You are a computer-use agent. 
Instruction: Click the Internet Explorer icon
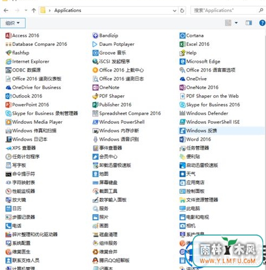(8, 62)
